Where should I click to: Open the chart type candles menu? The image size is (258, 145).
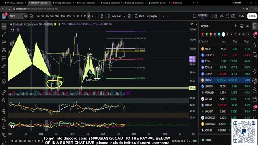click(102, 16)
